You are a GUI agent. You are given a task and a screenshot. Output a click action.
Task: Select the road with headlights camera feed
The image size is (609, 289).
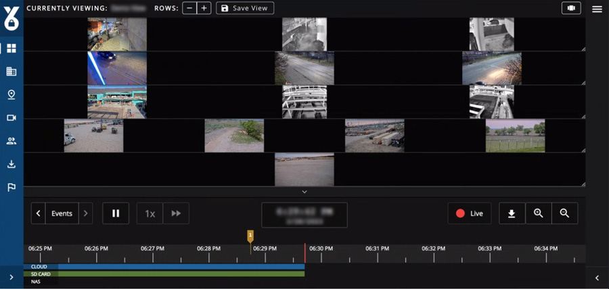492,68
